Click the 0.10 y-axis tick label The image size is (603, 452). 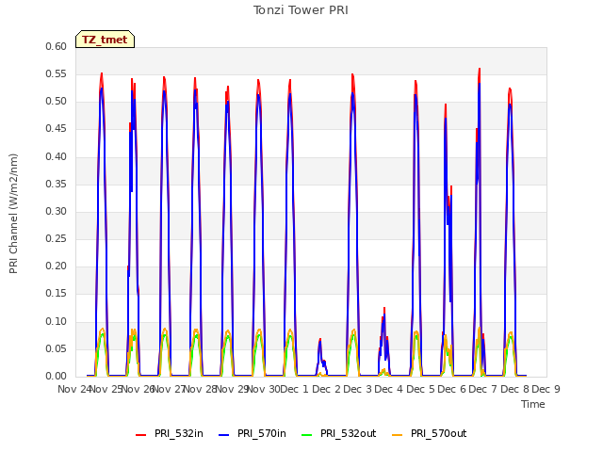(57, 321)
